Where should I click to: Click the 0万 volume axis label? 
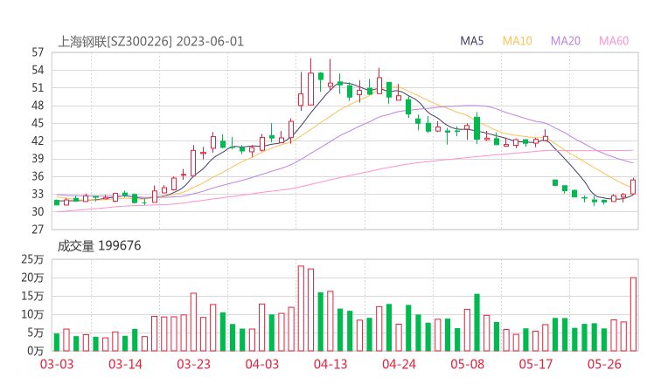point(36,351)
